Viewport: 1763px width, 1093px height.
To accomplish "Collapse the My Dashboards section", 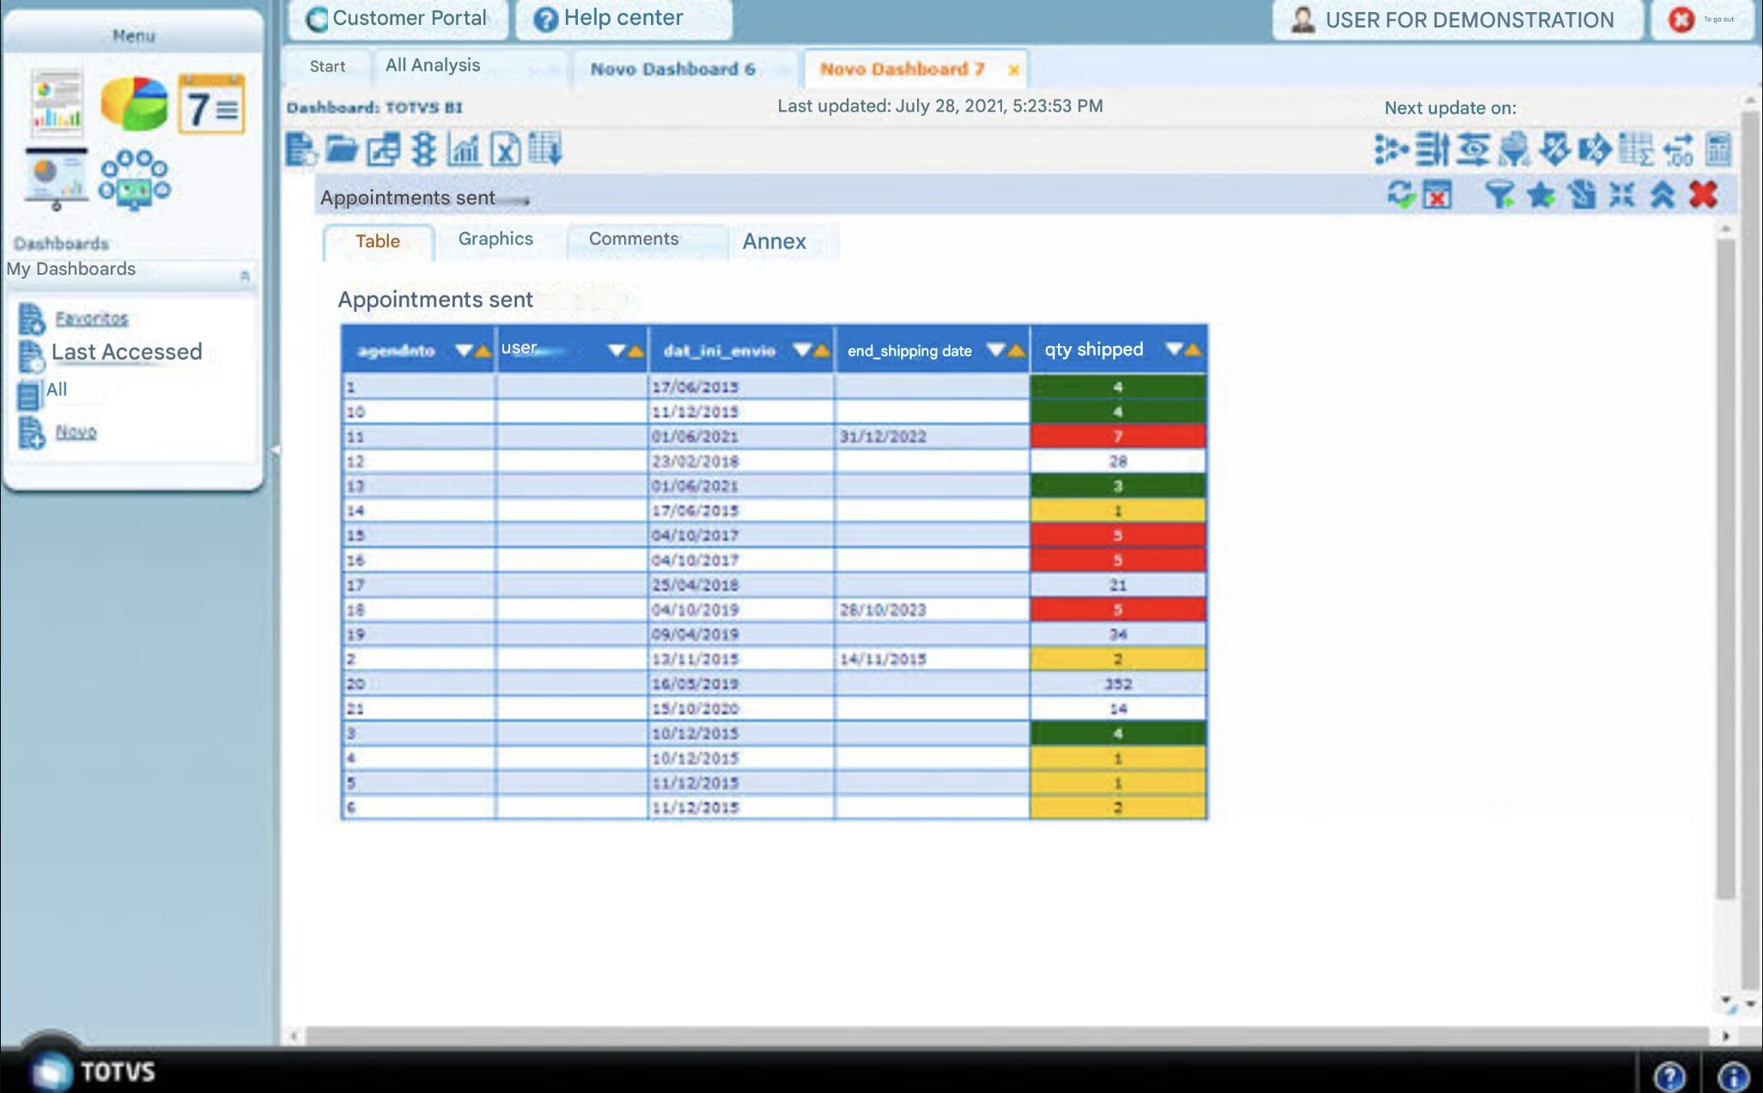I will [244, 276].
